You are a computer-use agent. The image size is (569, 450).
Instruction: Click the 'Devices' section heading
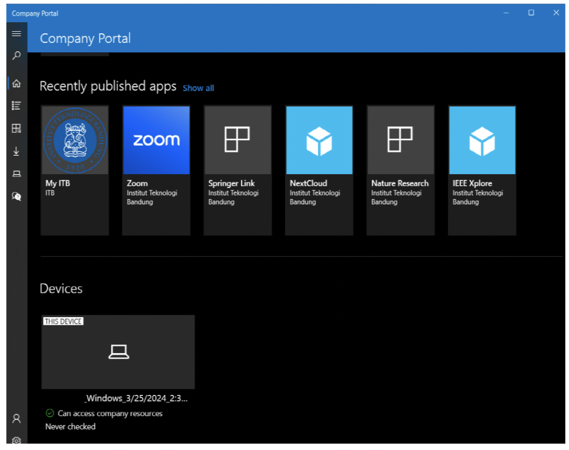pyautogui.click(x=61, y=289)
